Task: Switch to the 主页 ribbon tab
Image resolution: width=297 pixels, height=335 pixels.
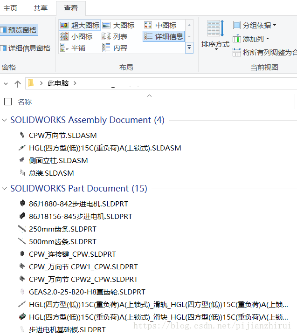Action: (x=10, y=8)
